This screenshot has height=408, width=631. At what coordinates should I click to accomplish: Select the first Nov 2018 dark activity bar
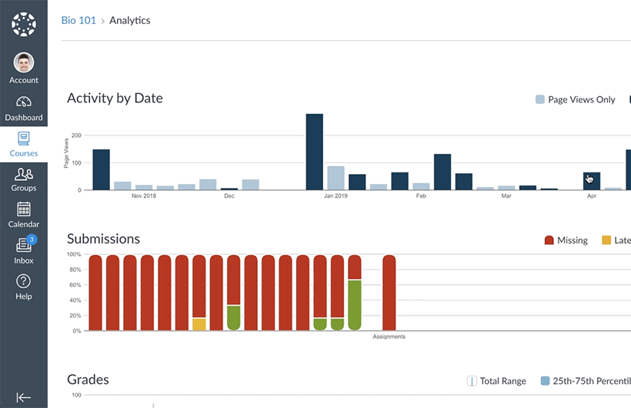(101, 169)
